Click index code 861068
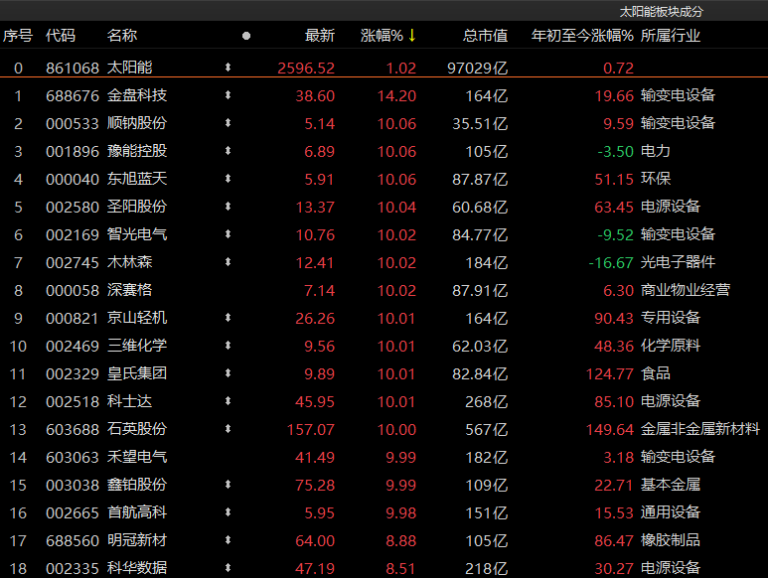This screenshot has width=768, height=578. [73, 68]
